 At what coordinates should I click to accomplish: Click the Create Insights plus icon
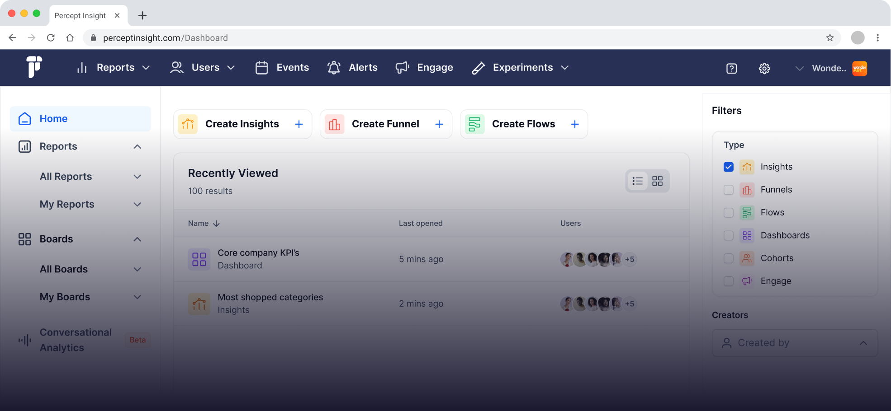click(x=299, y=124)
